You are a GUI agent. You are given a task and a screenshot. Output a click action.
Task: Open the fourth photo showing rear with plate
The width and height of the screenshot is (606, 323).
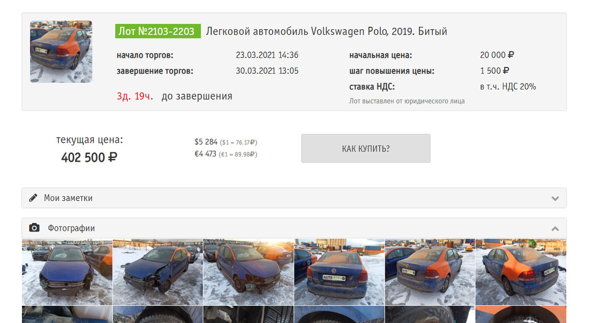339,272
